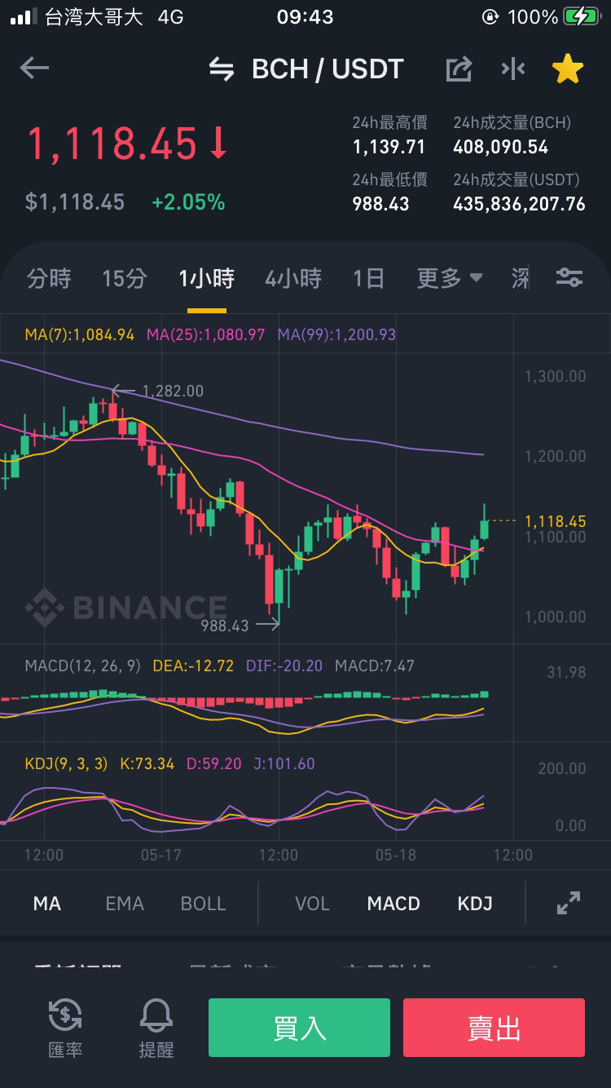Tap the green 買入 button
Viewport: 611px width, 1088px height.
299,1028
